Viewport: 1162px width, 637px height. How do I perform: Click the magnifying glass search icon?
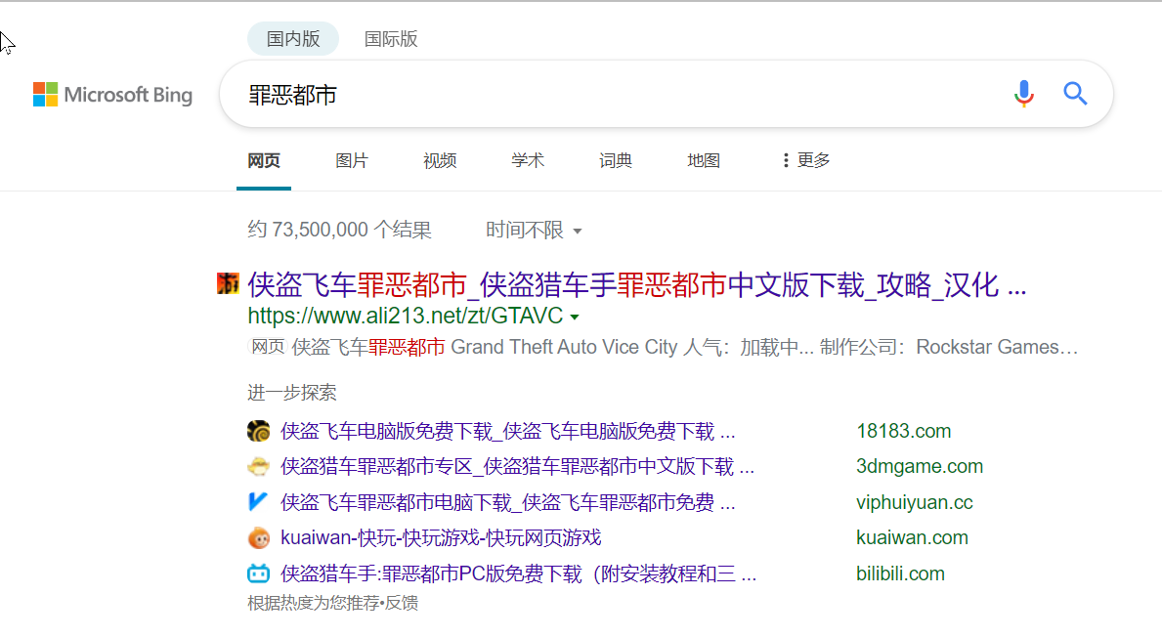click(1075, 94)
